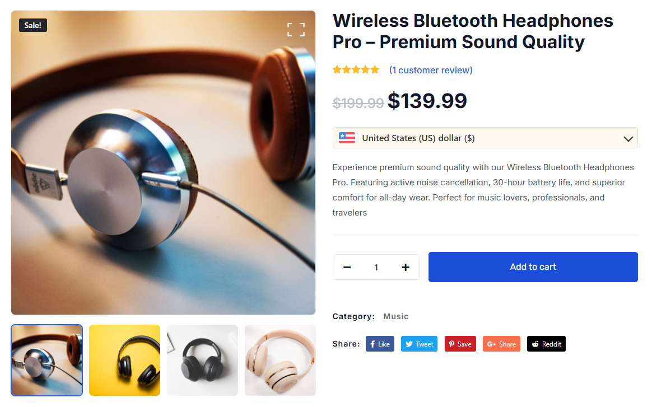Select the beige pink headphones thumbnail

pos(280,360)
